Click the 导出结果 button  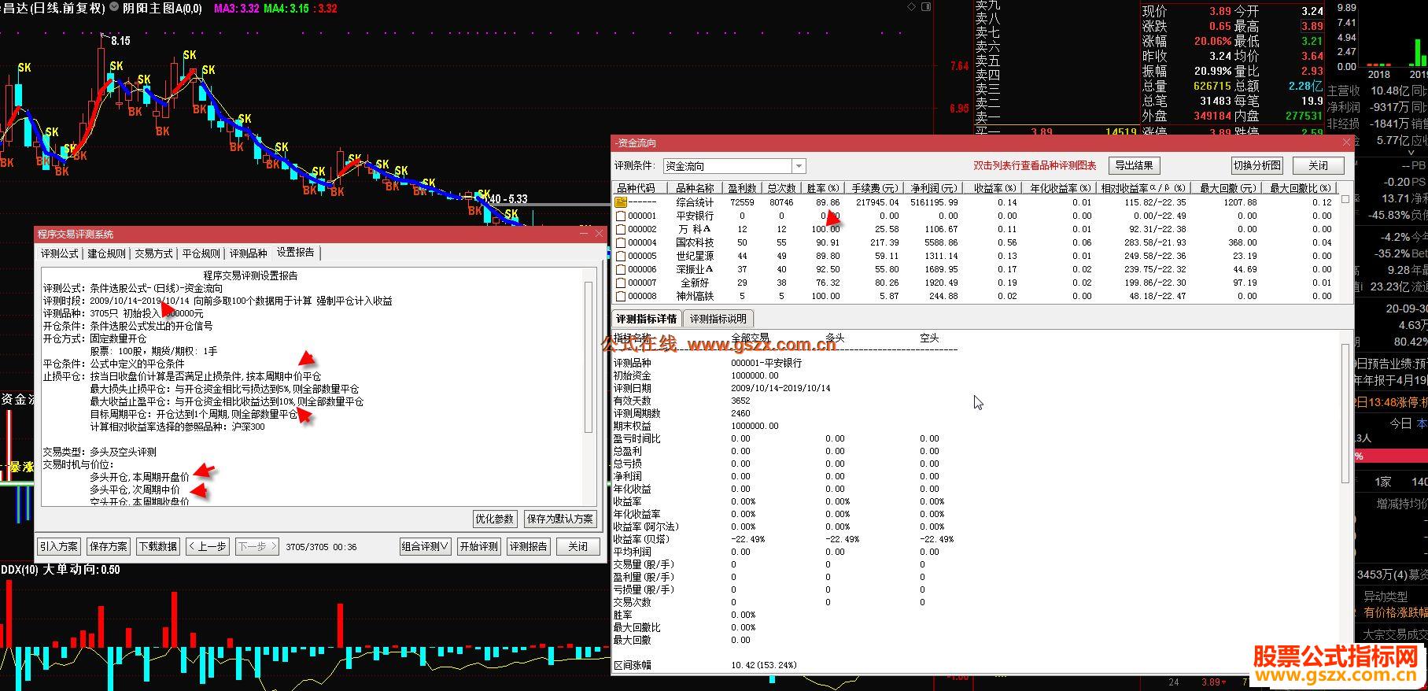pyautogui.click(x=1134, y=165)
